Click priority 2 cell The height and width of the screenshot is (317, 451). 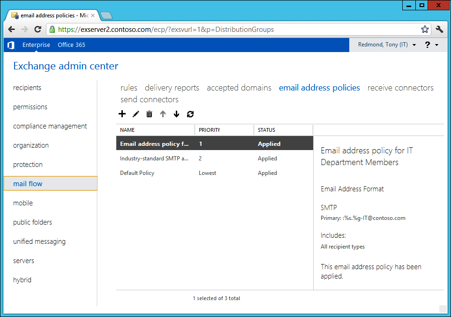pos(200,158)
